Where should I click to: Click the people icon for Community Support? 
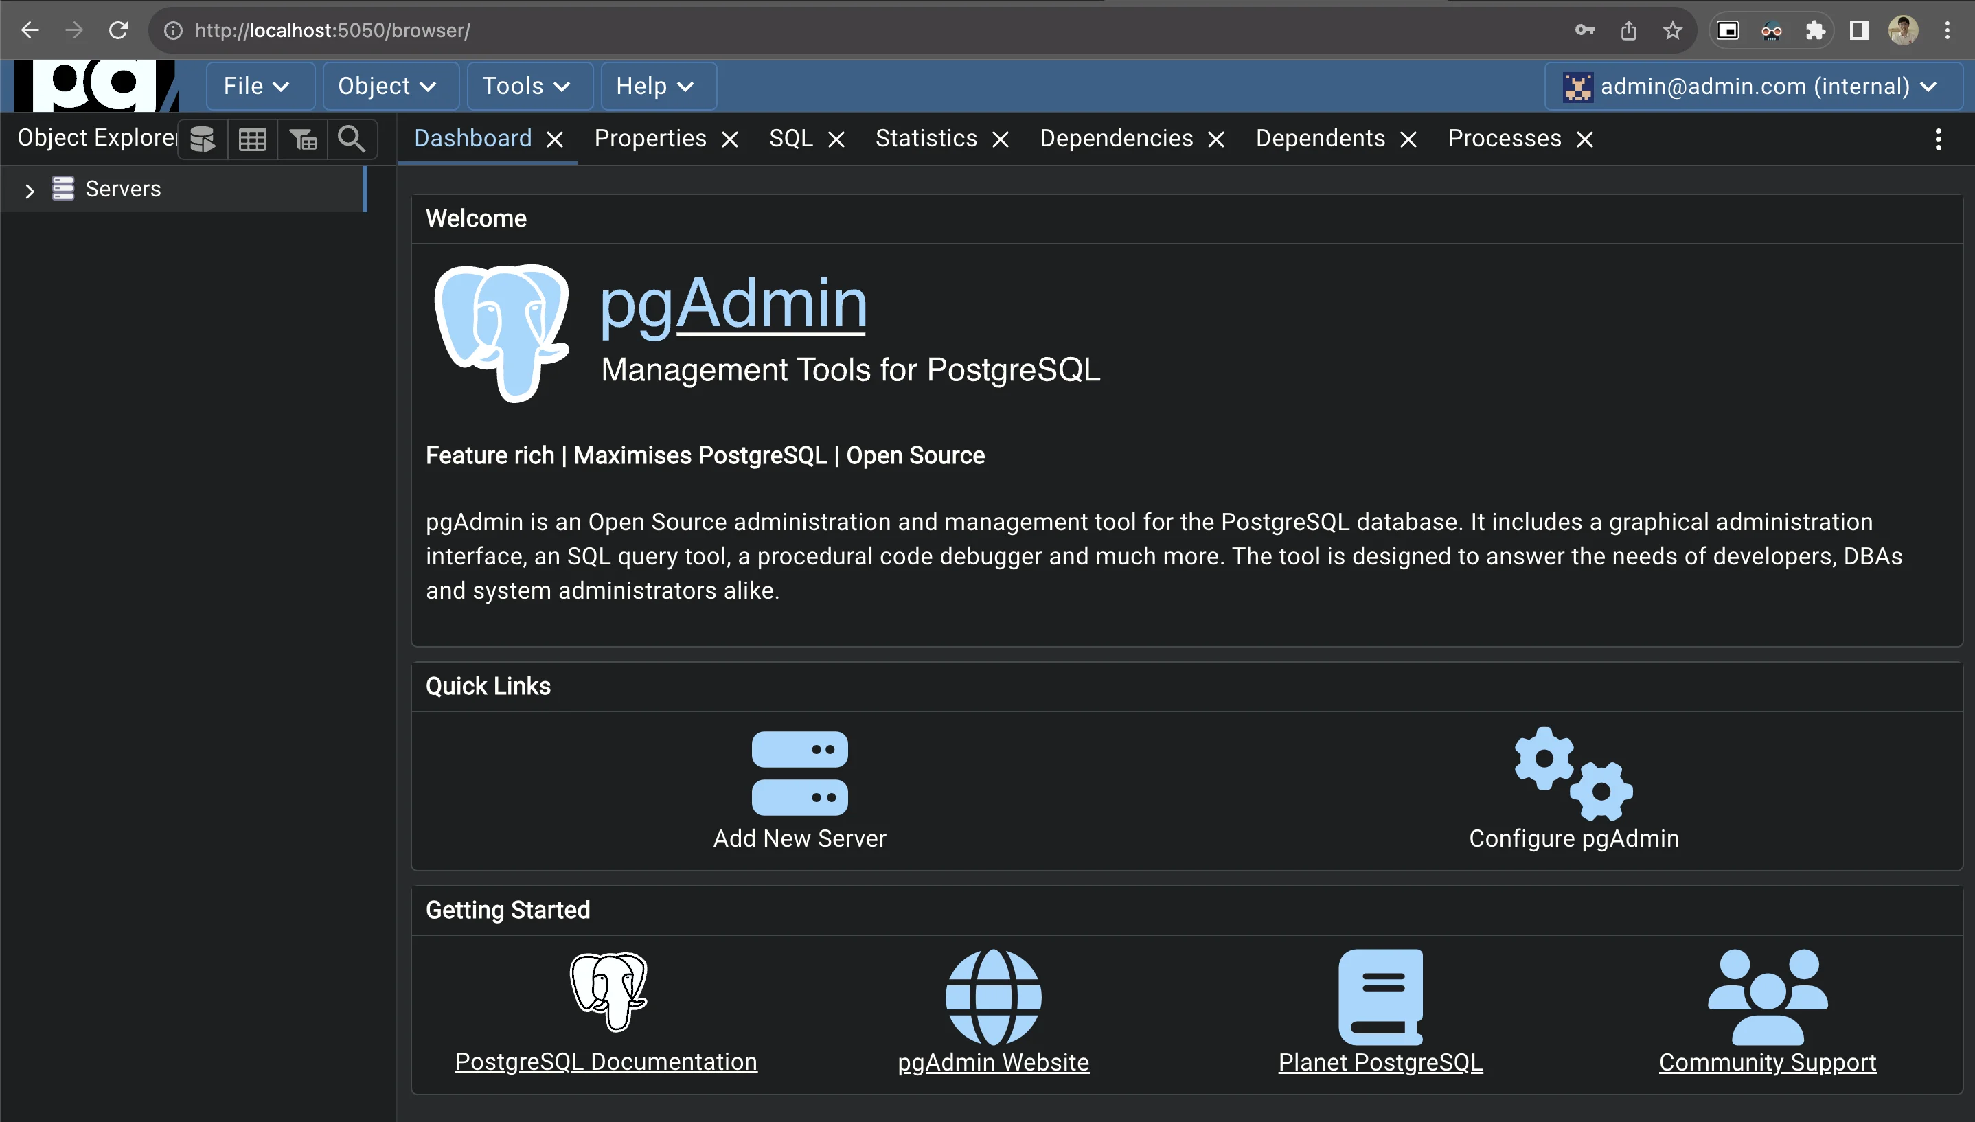[x=1767, y=996]
